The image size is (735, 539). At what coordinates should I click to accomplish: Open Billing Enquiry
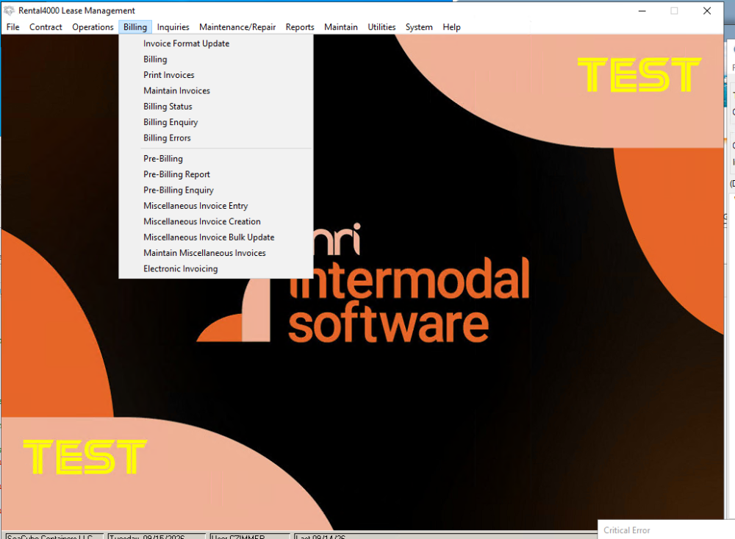(216, 123)
